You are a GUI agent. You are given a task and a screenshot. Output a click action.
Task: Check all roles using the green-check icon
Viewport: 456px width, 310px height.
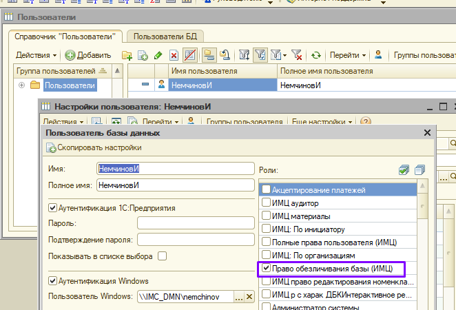(x=404, y=169)
